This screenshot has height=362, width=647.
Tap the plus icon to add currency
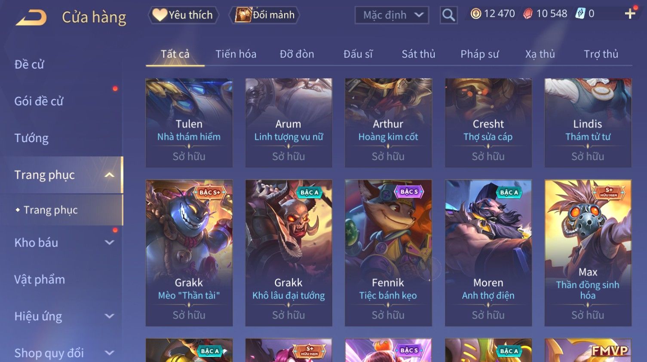630,14
